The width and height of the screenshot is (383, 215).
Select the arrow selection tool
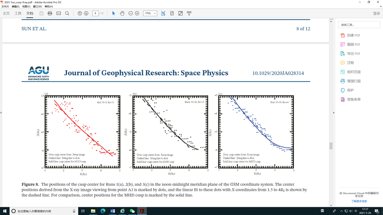click(x=113, y=13)
